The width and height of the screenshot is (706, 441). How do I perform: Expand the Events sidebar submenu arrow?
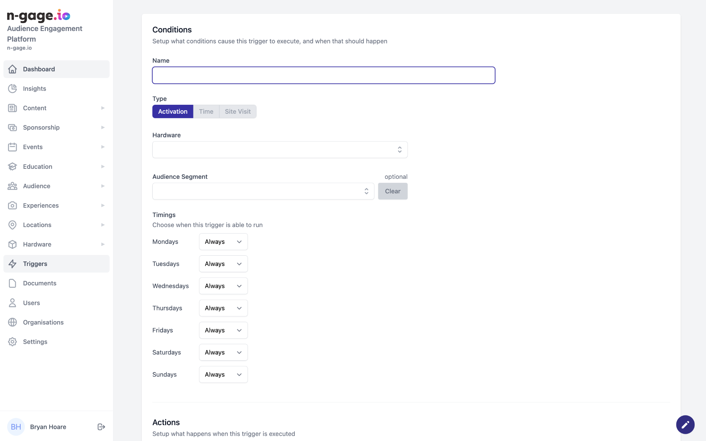click(x=103, y=147)
